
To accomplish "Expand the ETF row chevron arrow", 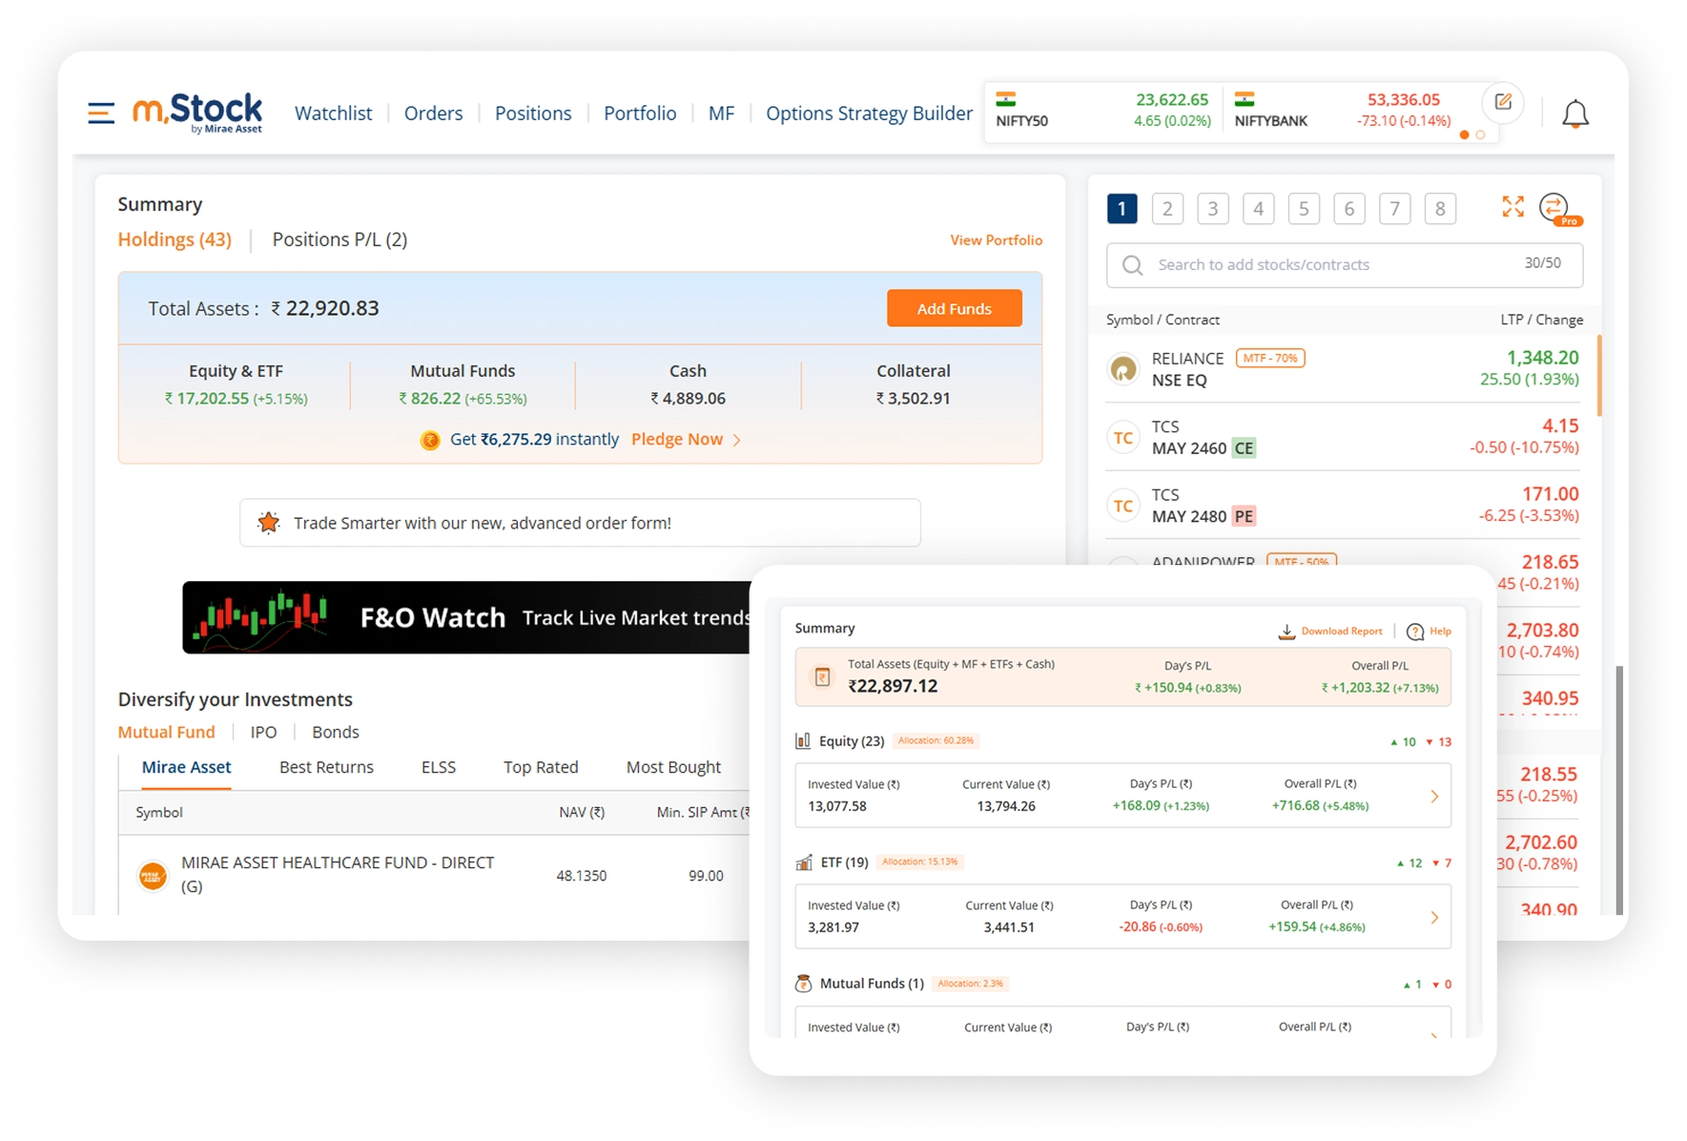I will coord(1434,917).
